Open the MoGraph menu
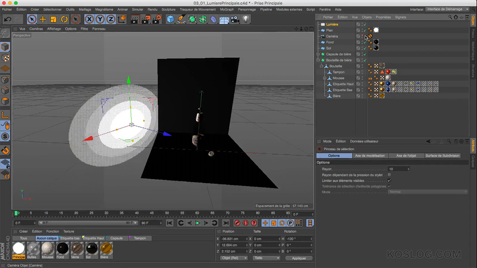 point(227,9)
